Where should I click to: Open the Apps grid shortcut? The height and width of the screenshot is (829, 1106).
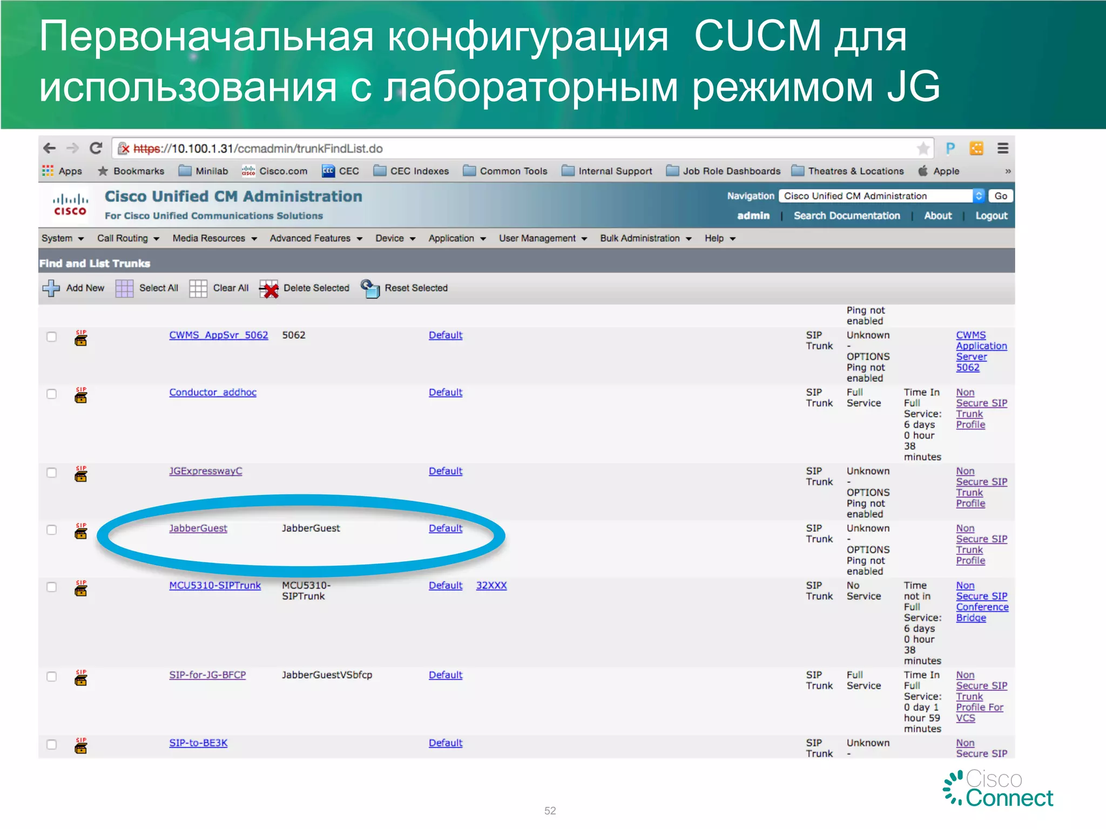coord(62,171)
